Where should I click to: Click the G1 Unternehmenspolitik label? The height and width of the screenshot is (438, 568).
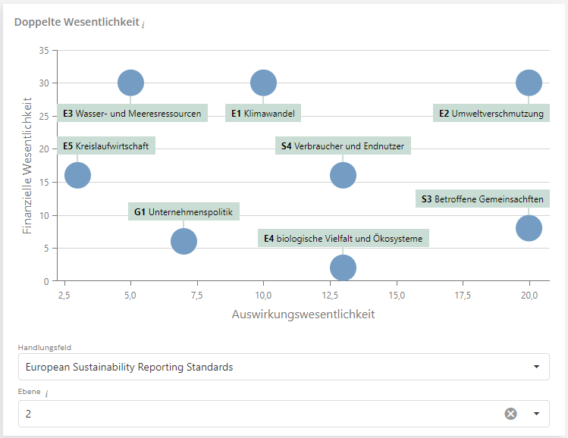click(184, 212)
